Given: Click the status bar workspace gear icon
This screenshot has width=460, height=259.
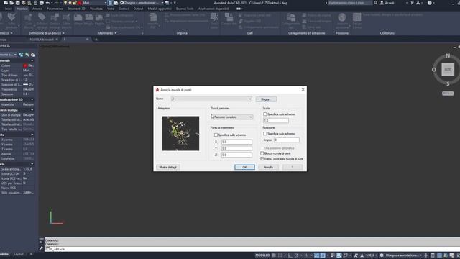Looking at the screenshot, I should coord(382,255).
